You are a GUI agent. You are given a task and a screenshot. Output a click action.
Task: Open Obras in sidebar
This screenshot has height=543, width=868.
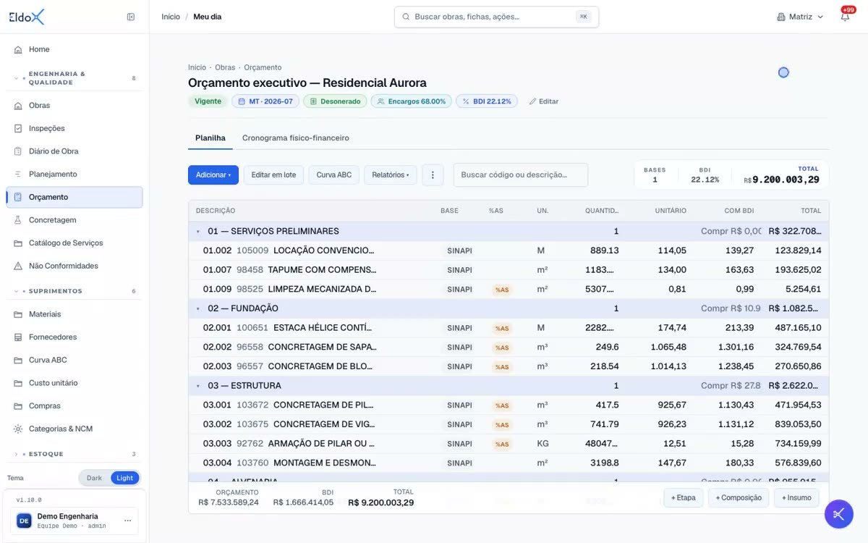(75, 106)
